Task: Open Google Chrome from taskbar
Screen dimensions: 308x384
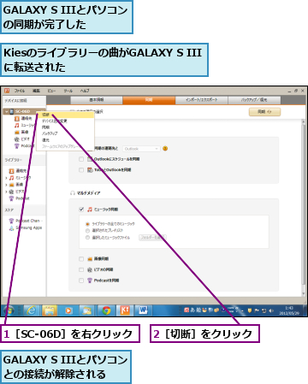Action: point(106,310)
